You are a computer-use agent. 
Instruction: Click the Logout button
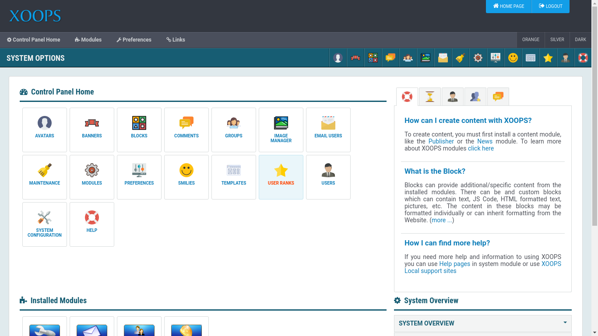[x=550, y=6]
